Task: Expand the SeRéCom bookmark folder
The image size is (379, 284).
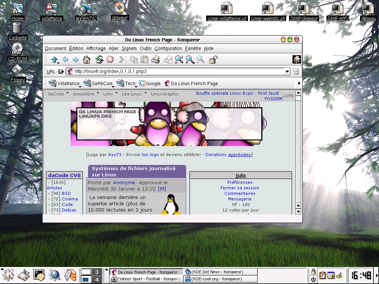Action: point(98,83)
